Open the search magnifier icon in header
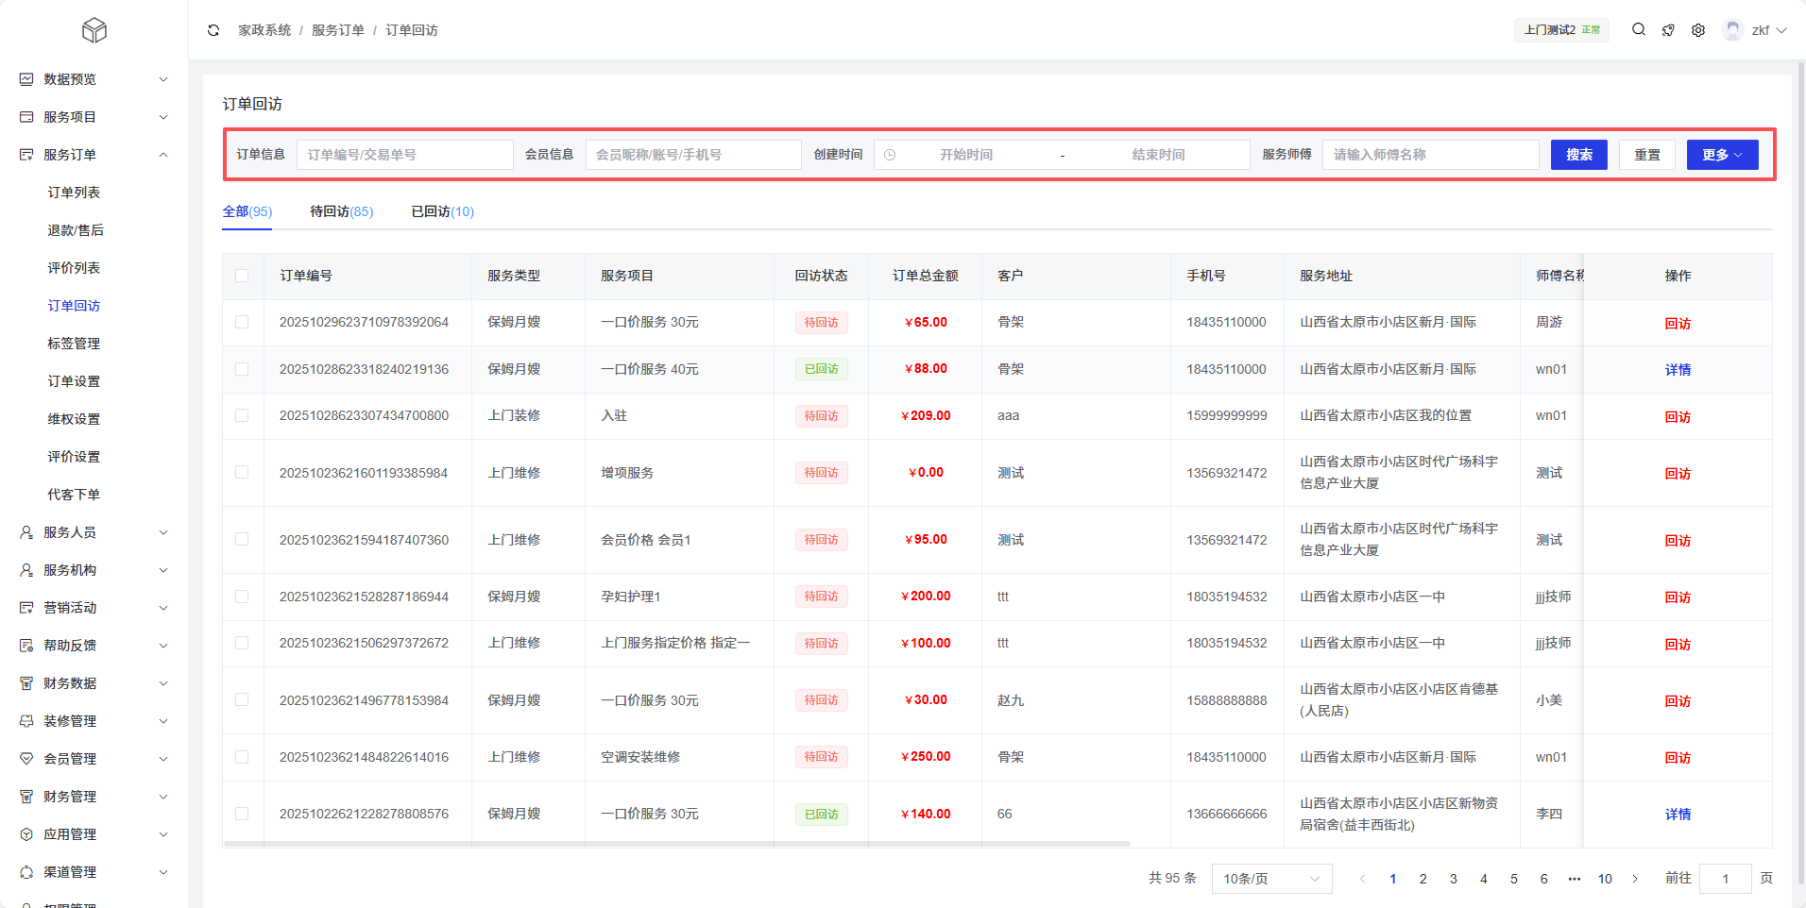 [x=1639, y=29]
